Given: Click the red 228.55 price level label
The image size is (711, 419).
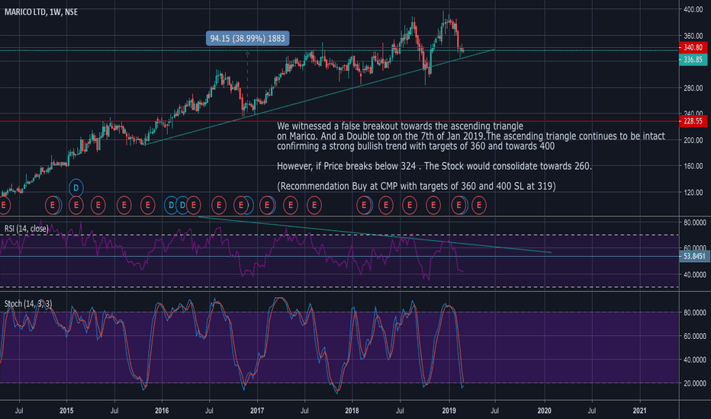Looking at the screenshot, I should [x=693, y=121].
